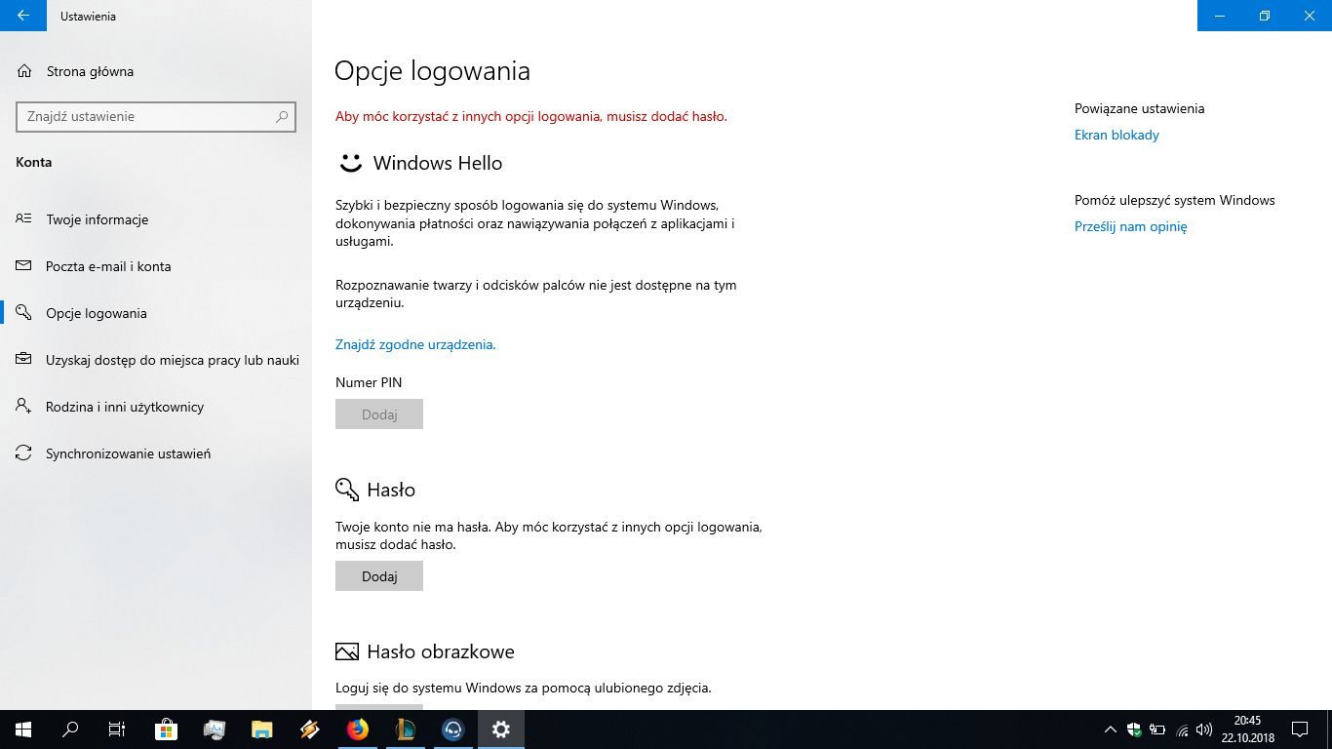Open the headset app on taskbar
1332x749 pixels.
[x=453, y=729]
